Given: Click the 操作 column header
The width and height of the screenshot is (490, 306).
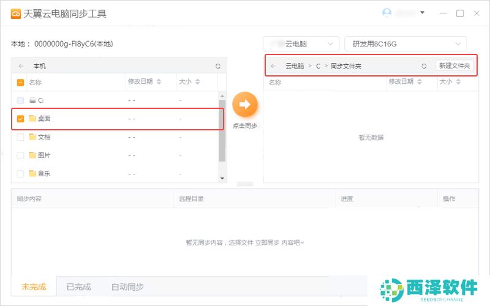Looking at the screenshot, I should click(x=449, y=198).
